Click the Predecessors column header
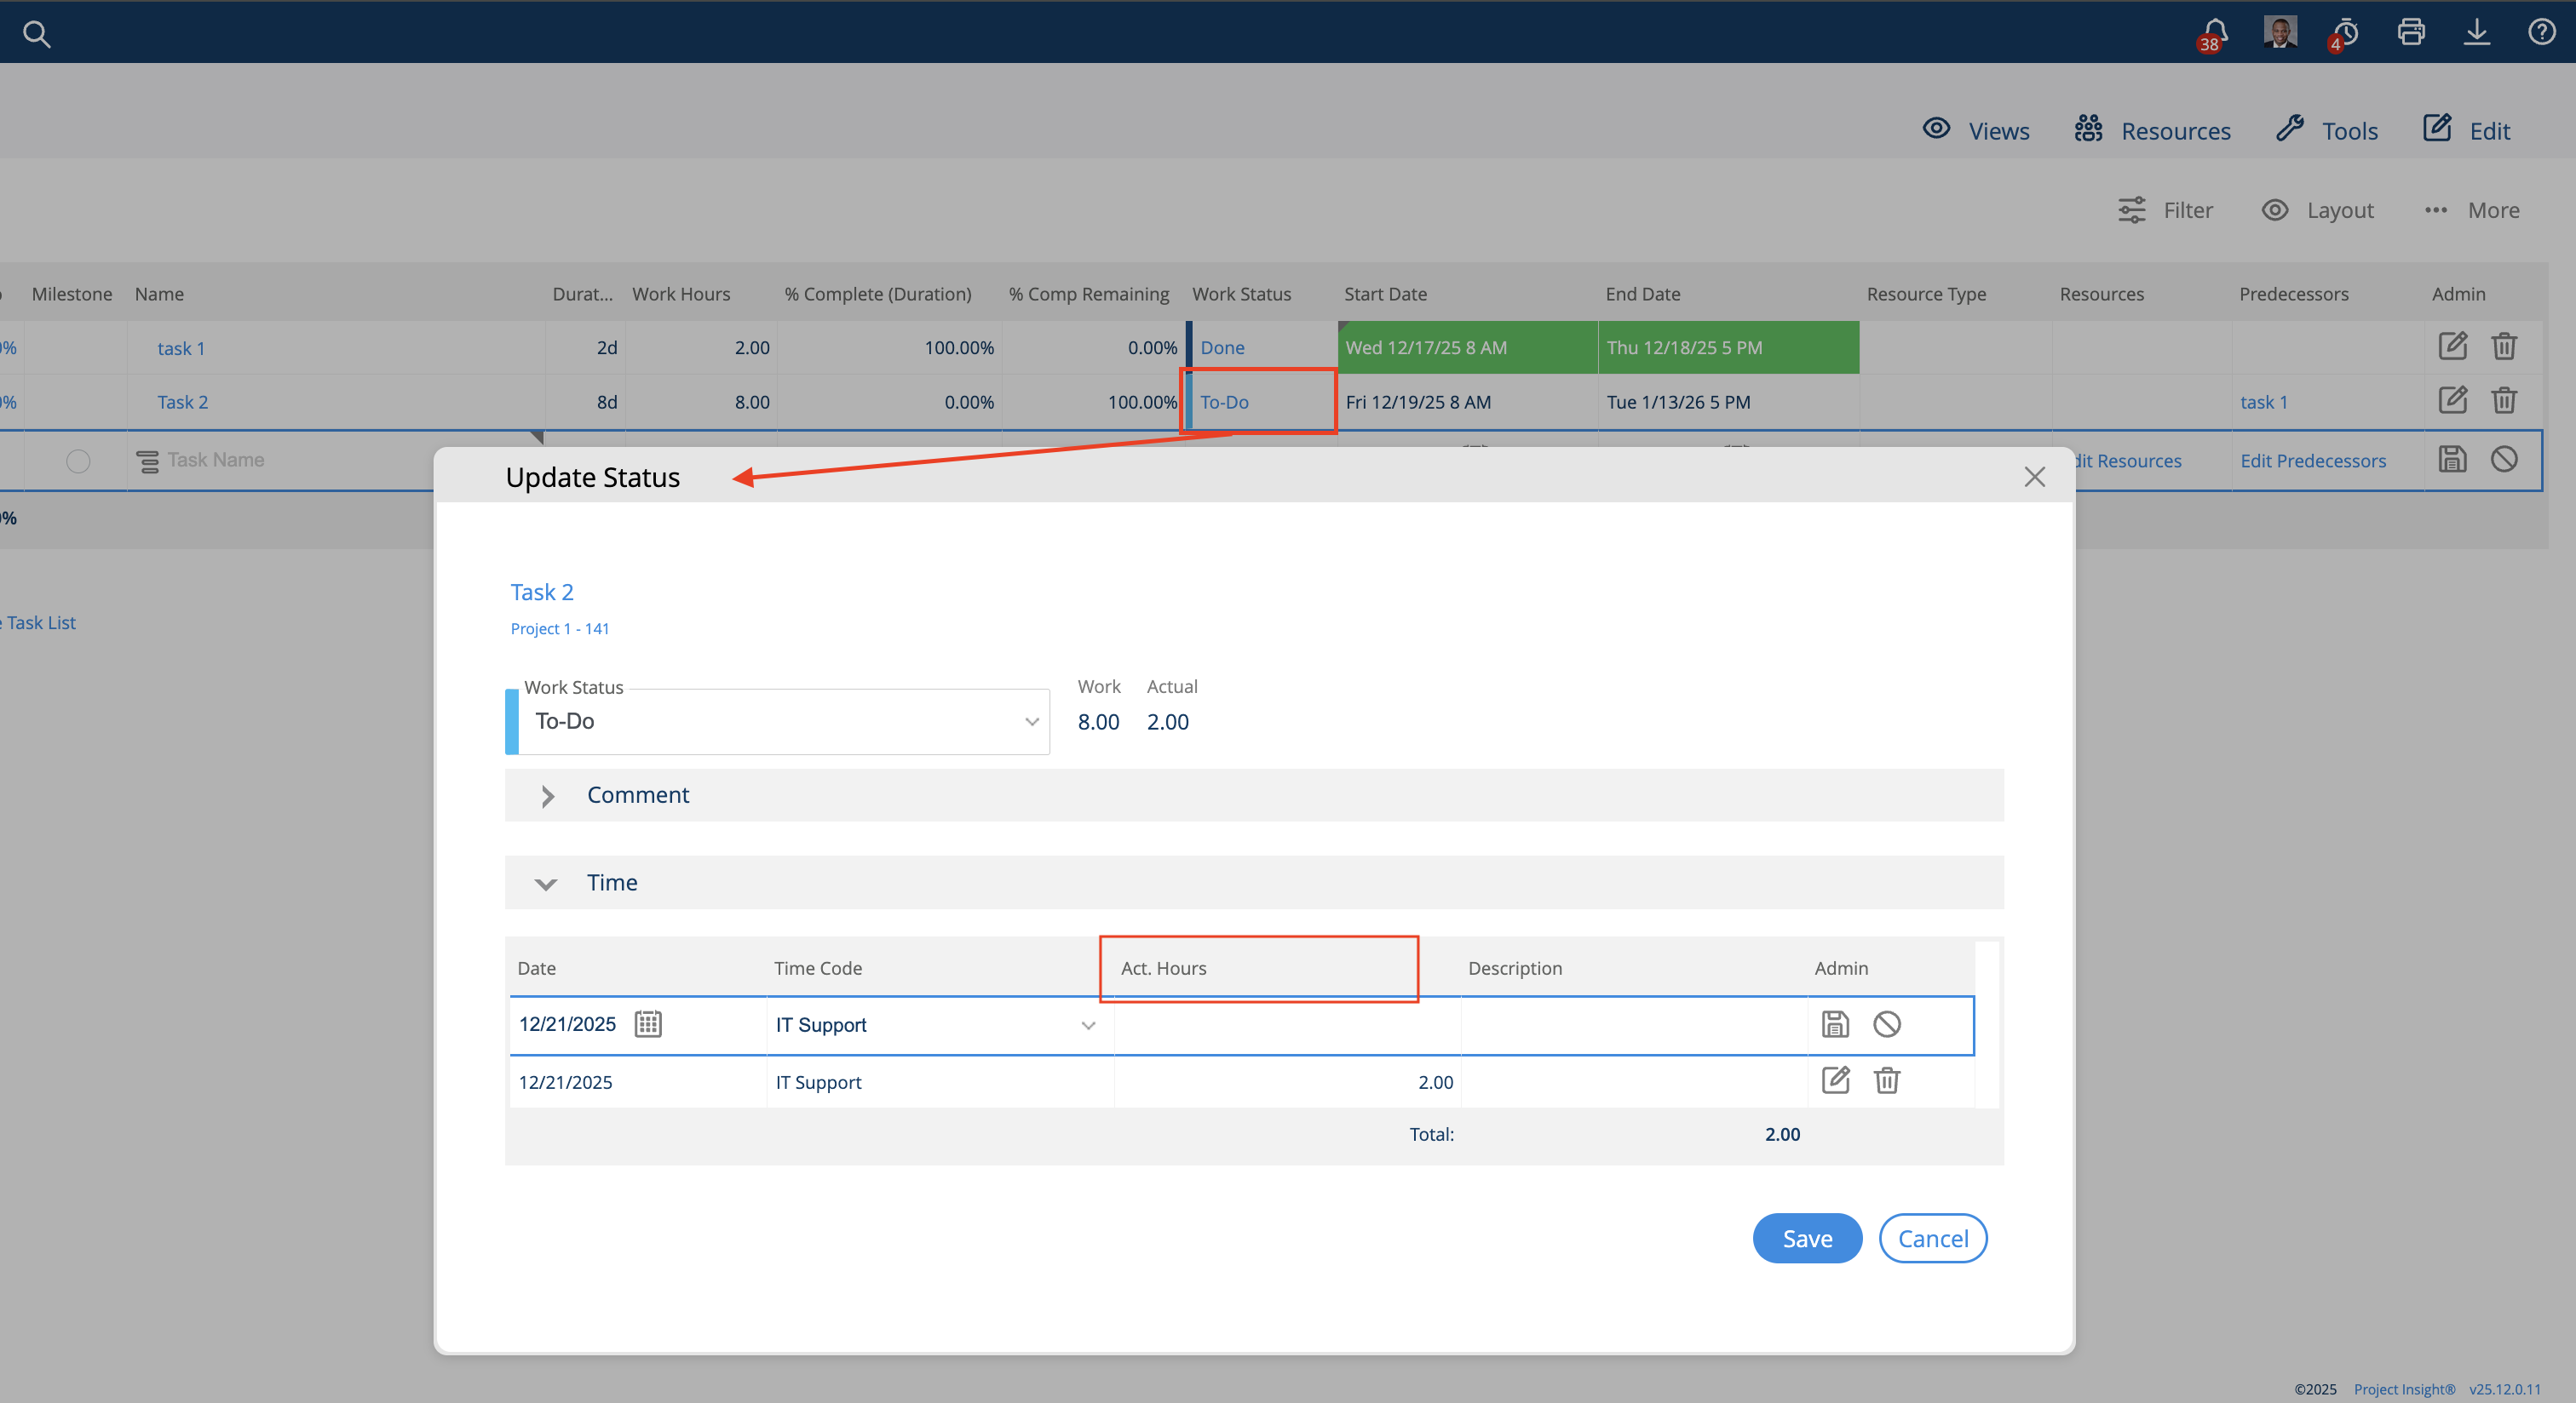The image size is (2576, 1403). click(2293, 294)
